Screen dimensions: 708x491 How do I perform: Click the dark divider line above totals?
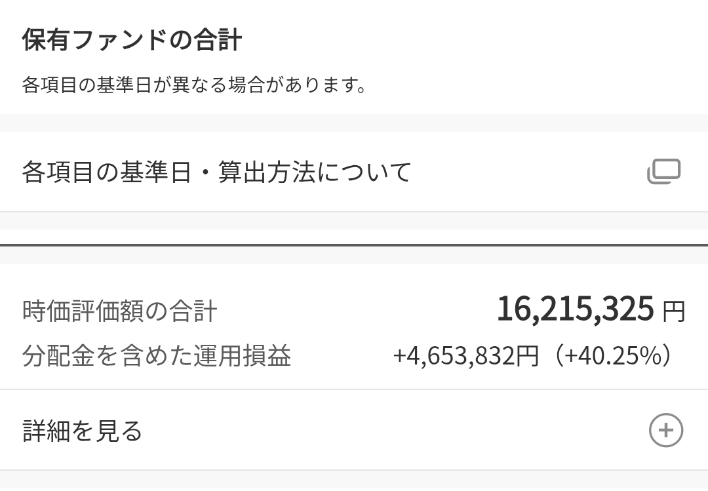click(x=354, y=245)
